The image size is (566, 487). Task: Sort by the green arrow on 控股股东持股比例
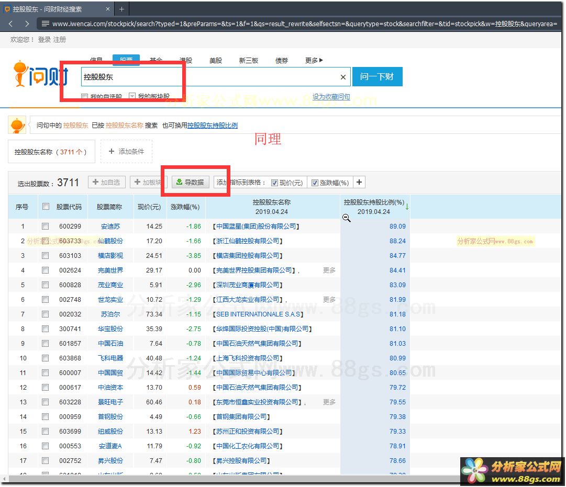point(407,207)
